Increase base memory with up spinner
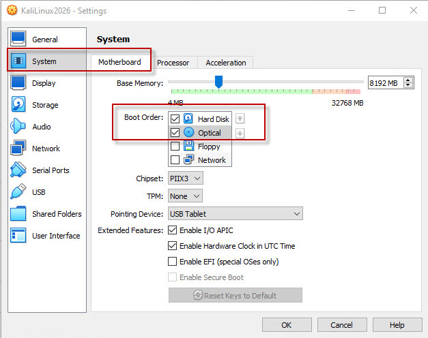This screenshot has width=428, height=338. pos(408,80)
